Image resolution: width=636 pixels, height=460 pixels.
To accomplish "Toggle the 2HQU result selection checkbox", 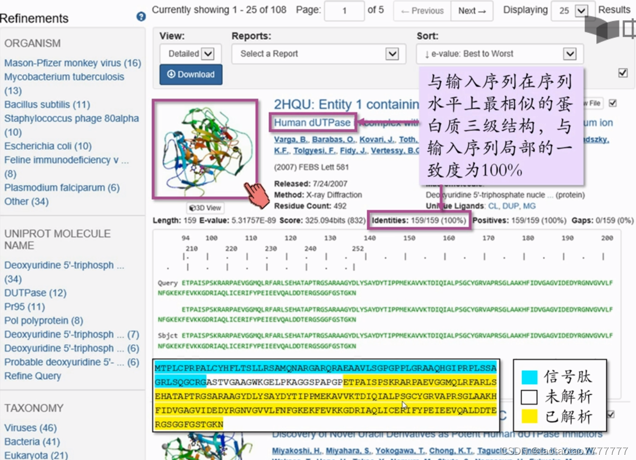I will tap(613, 103).
